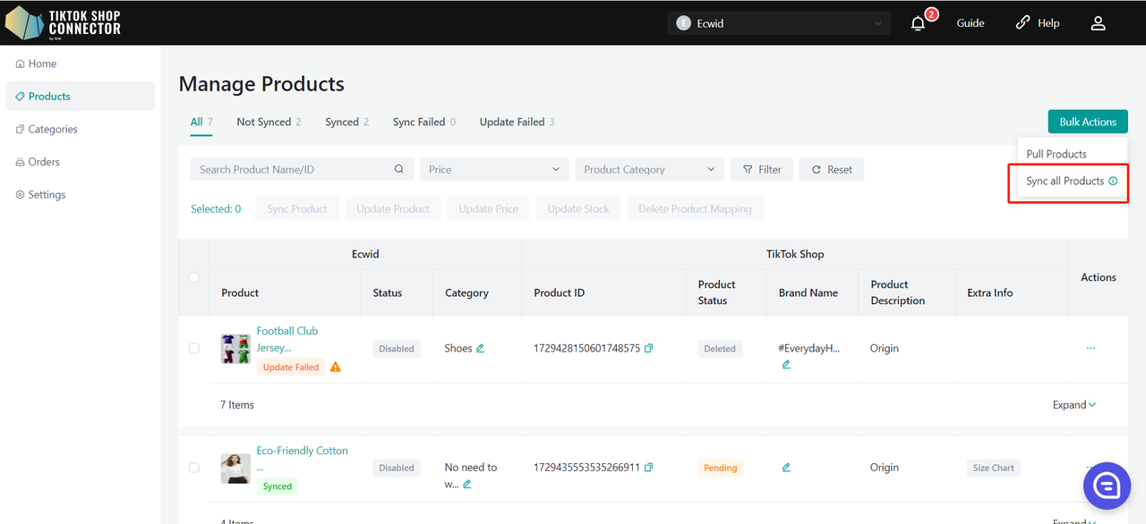Click the Search Product Name/ID field
The image size is (1146, 524).
pos(302,169)
